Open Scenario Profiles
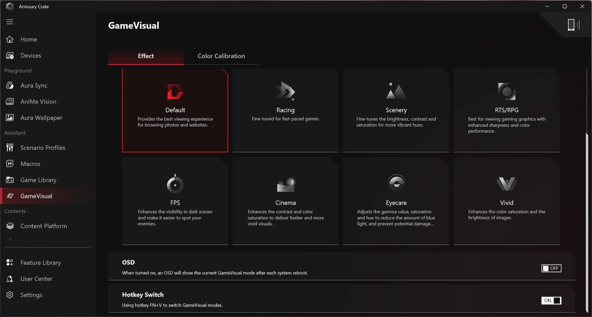Image resolution: width=592 pixels, height=317 pixels. click(43, 147)
